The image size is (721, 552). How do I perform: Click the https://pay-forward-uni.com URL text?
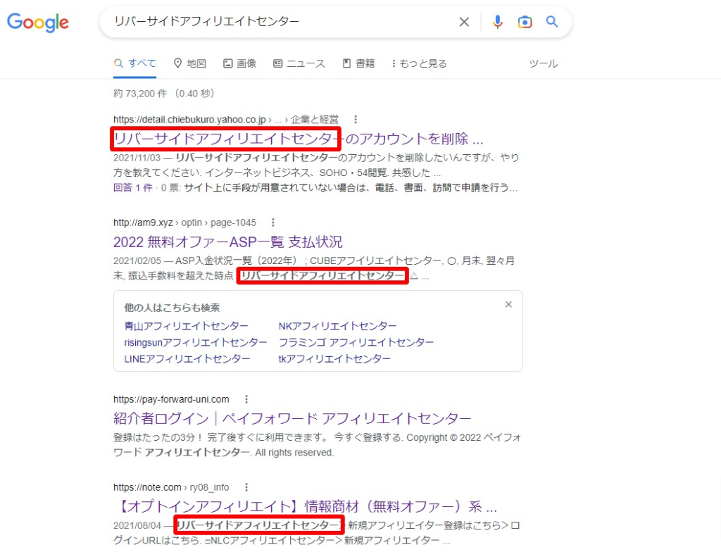[x=171, y=399]
